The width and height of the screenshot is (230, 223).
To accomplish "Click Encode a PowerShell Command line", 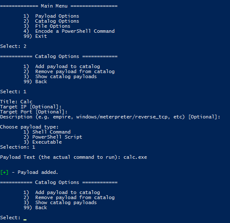I will click(69, 31).
